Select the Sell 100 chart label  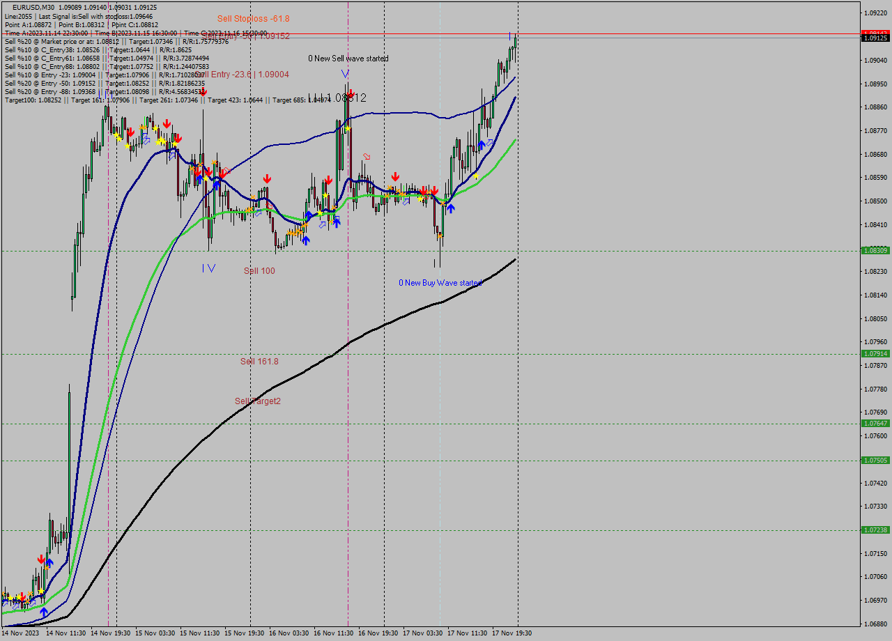click(x=260, y=270)
